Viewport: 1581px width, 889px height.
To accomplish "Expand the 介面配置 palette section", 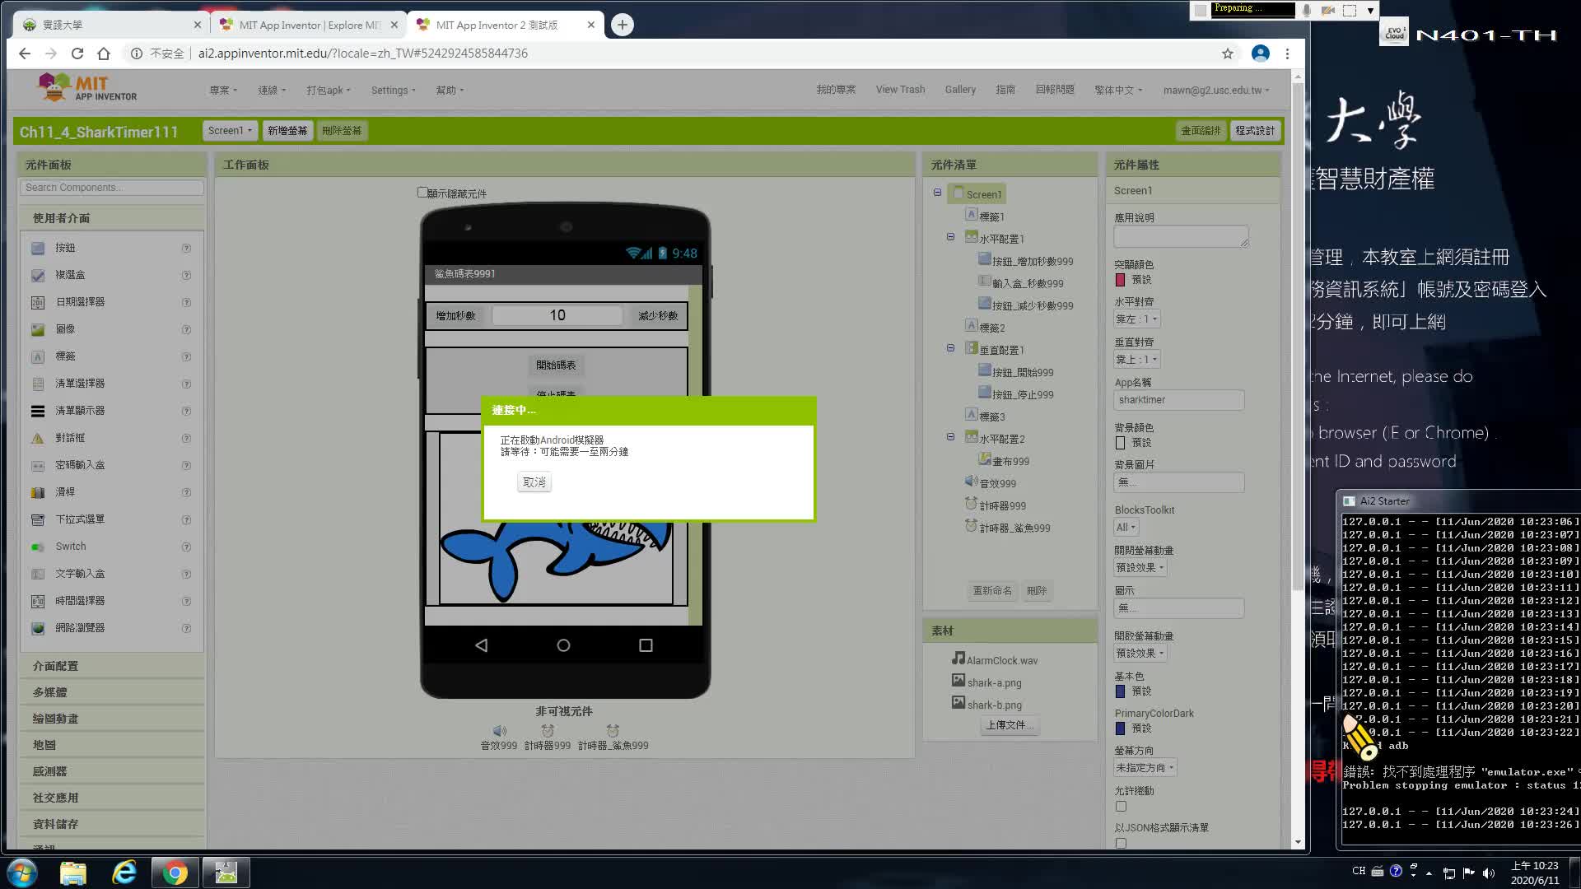I will 111,666.
